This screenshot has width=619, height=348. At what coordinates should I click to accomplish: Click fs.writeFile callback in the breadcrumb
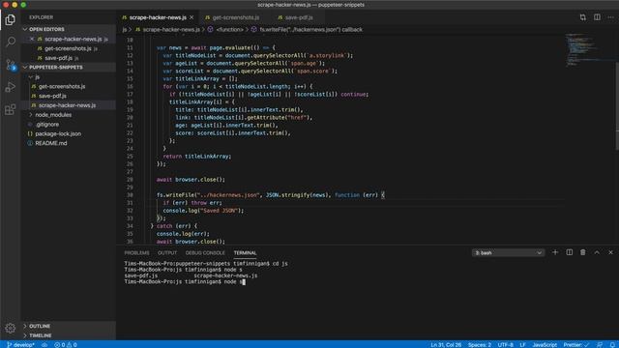coord(307,30)
